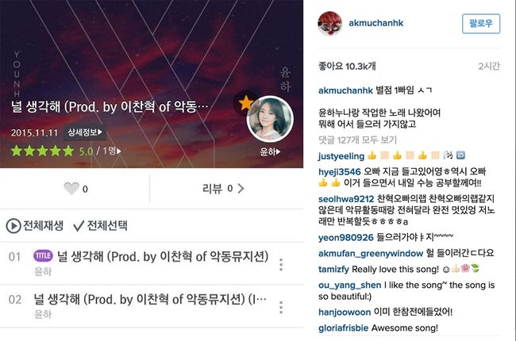The height and width of the screenshot is (341, 516).
Task: Click the 팔로우 follow button
Action: point(481,23)
